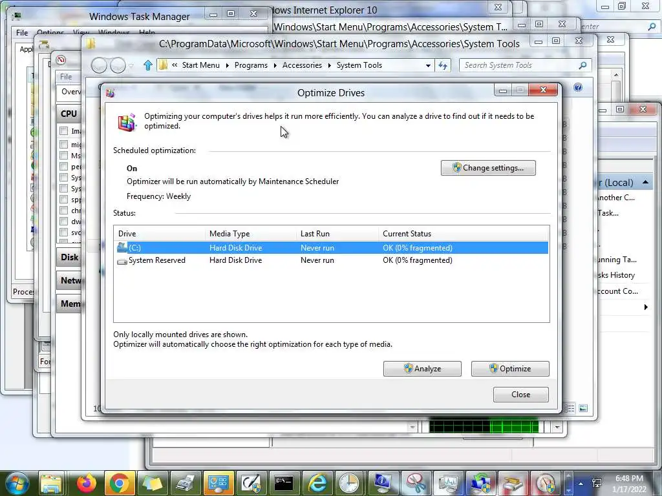
Task: Collapse the '(Local)' actions section arrow
Action: click(645, 182)
